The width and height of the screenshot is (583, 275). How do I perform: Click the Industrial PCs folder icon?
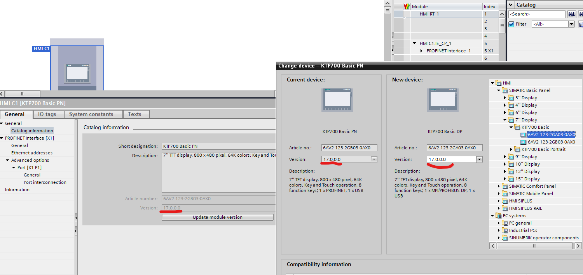504,230
